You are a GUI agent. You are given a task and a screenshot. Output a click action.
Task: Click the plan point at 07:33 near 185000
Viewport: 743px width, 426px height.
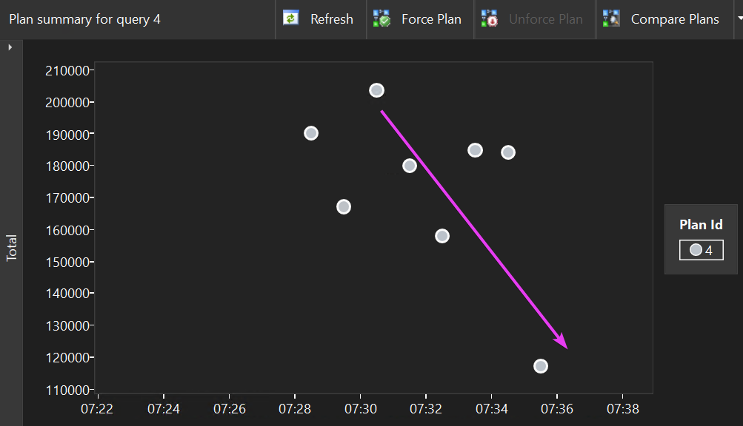[475, 150]
